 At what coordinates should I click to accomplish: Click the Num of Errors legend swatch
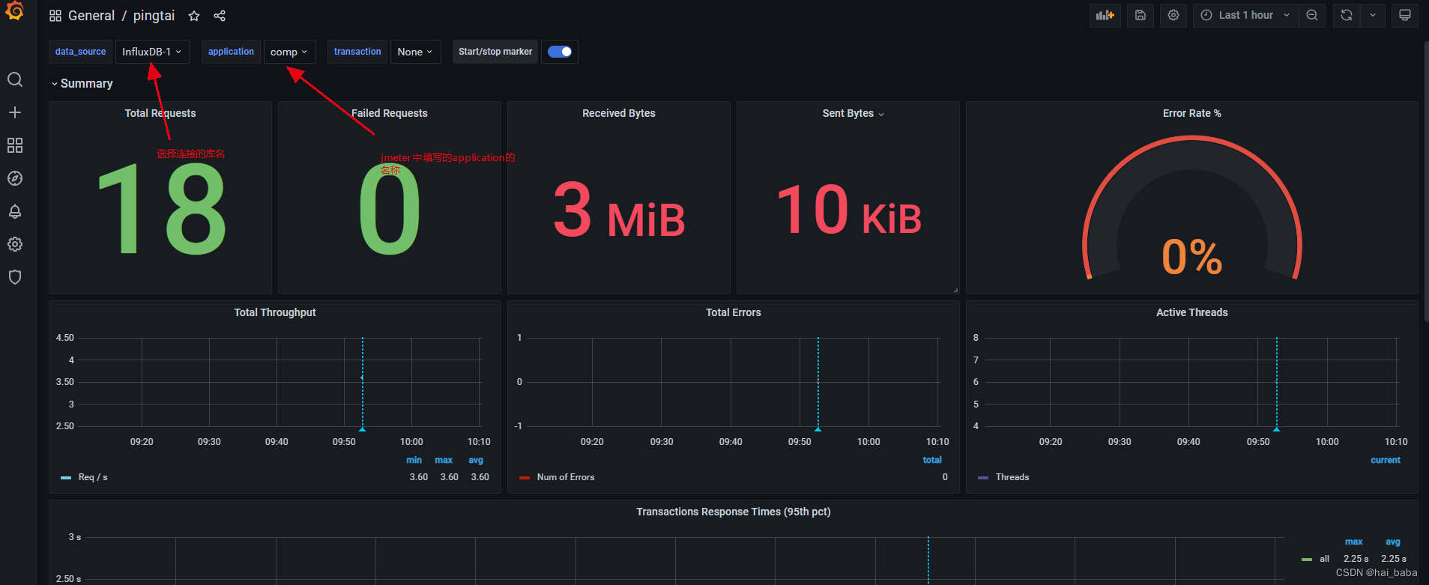point(525,478)
